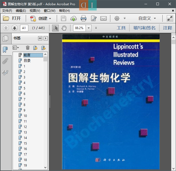
Task: Open the 文件(F) menu
Action: click(x=7, y=11)
